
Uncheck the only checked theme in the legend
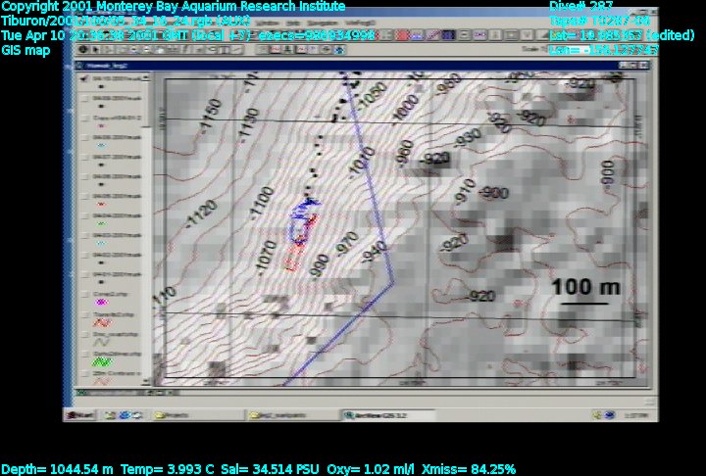click(84, 78)
